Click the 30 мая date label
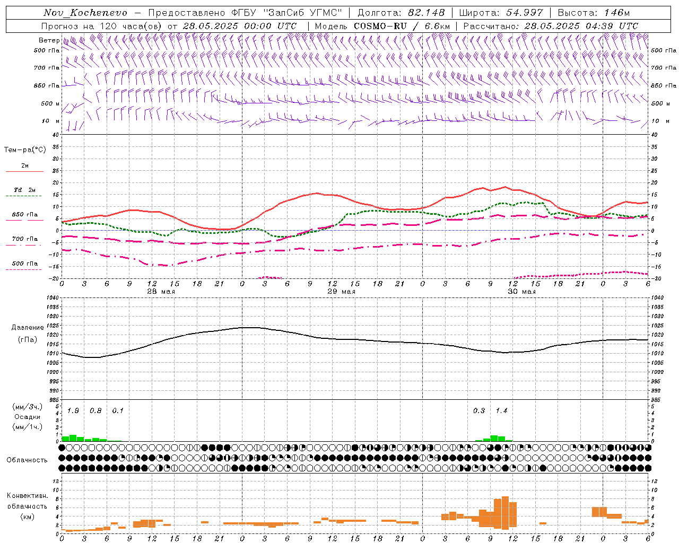679x543 pixels. pos(521,292)
